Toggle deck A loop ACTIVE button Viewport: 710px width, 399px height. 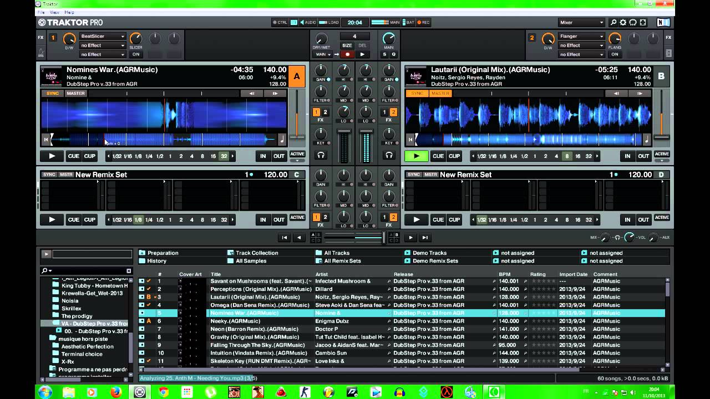pyautogui.click(x=297, y=154)
